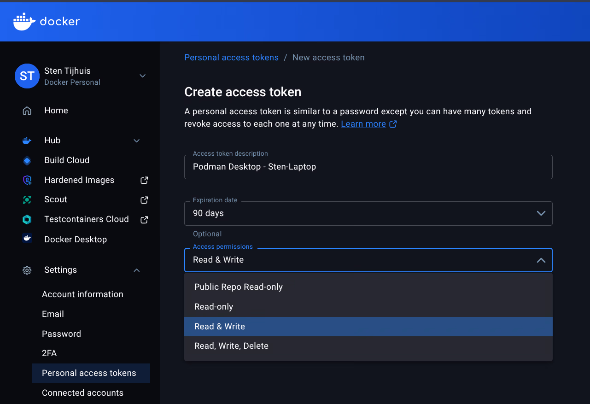The height and width of the screenshot is (404, 590).
Task: Click the 90 days expiration combo box
Action: (368, 213)
